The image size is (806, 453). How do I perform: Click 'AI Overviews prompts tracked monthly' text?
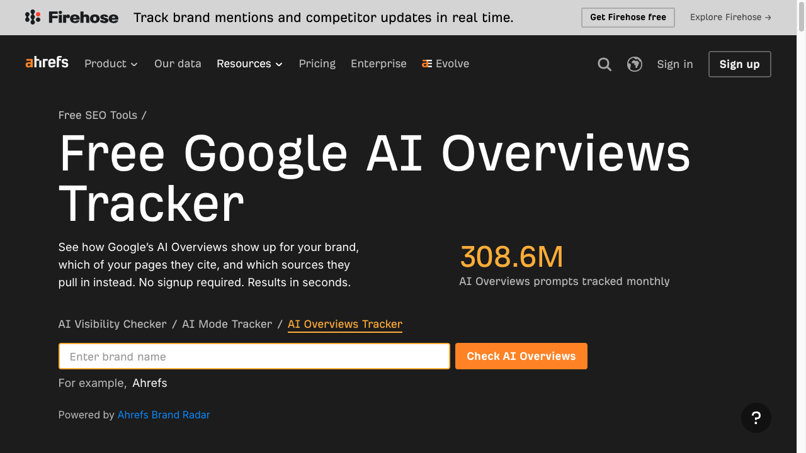(x=564, y=281)
